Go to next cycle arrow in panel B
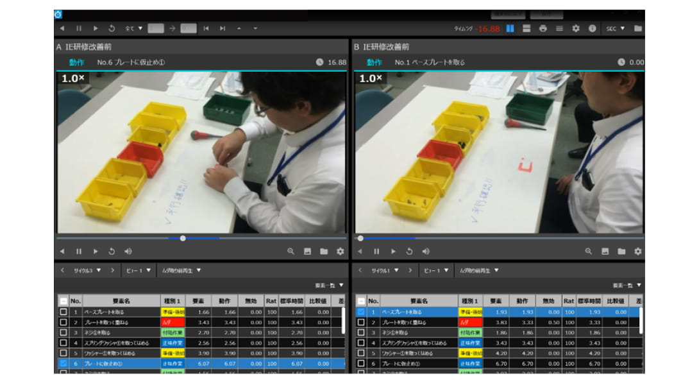 pos(410,271)
